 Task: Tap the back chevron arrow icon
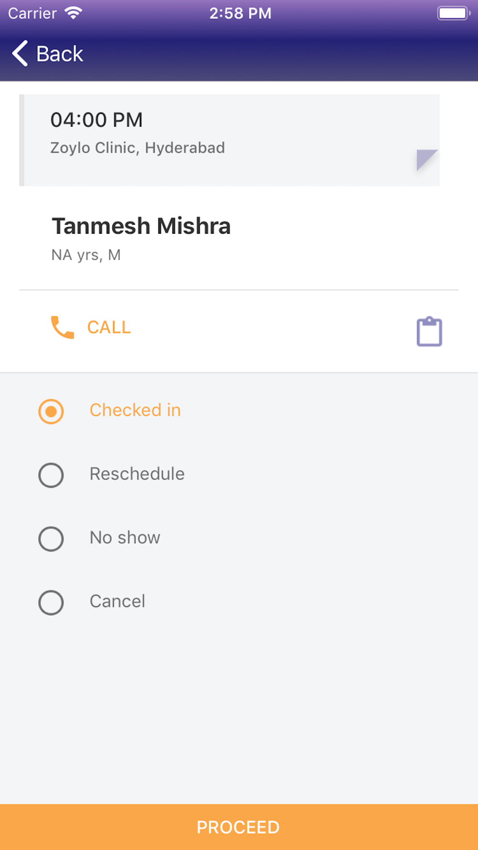coord(20,53)
